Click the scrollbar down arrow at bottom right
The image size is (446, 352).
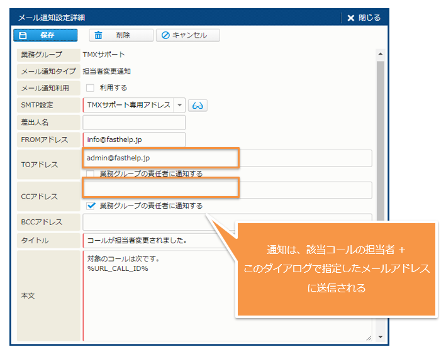(379, 338)
